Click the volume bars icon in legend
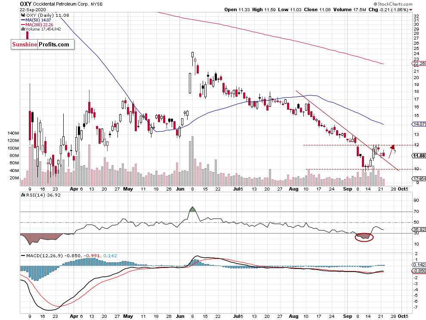This screenshot has width=426, height=320. [23, 29]
